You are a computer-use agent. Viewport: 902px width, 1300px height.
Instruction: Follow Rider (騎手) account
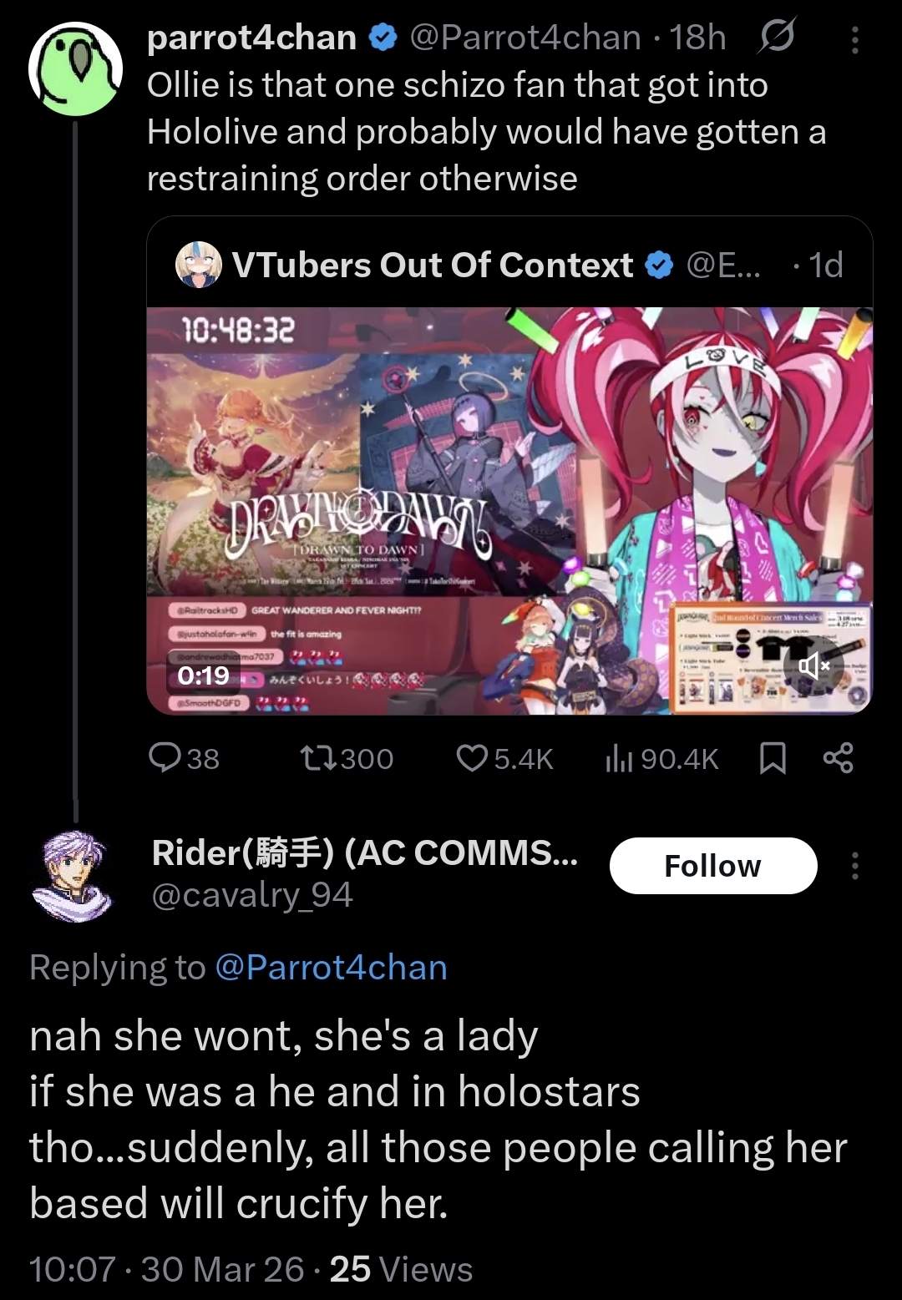tap(713, 866)
